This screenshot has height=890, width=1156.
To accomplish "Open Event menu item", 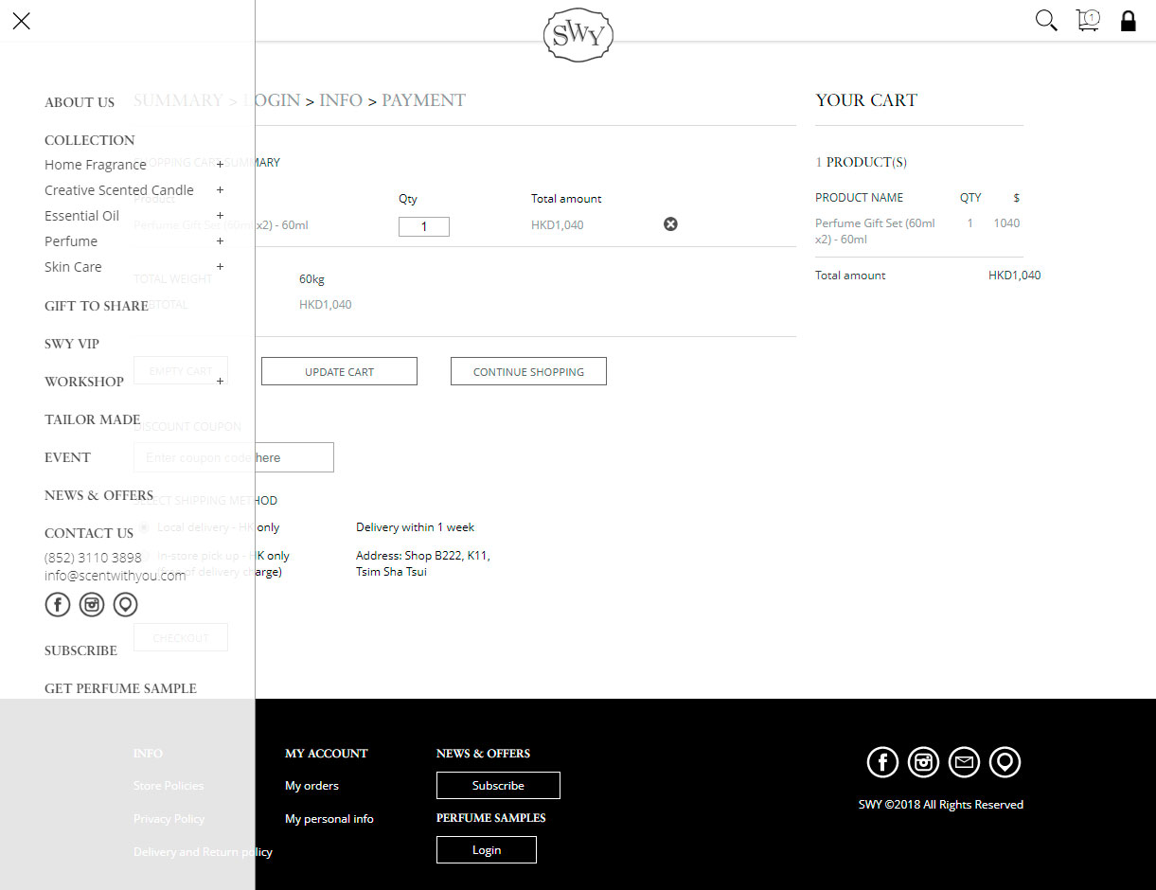I will tap(68, 457).
